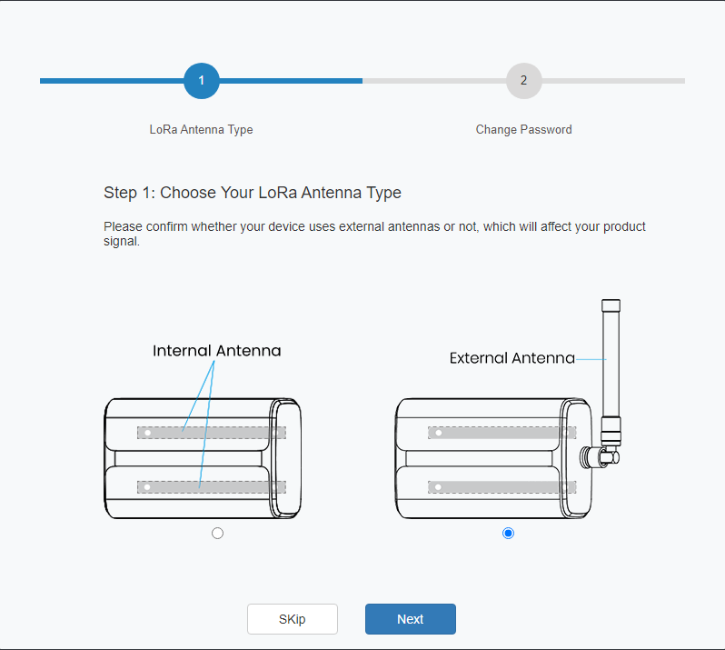The width and height of the screenshot is (725, 650).
Task: Click the "Internal Antenna" image caption
Action: tap(216, 351)
